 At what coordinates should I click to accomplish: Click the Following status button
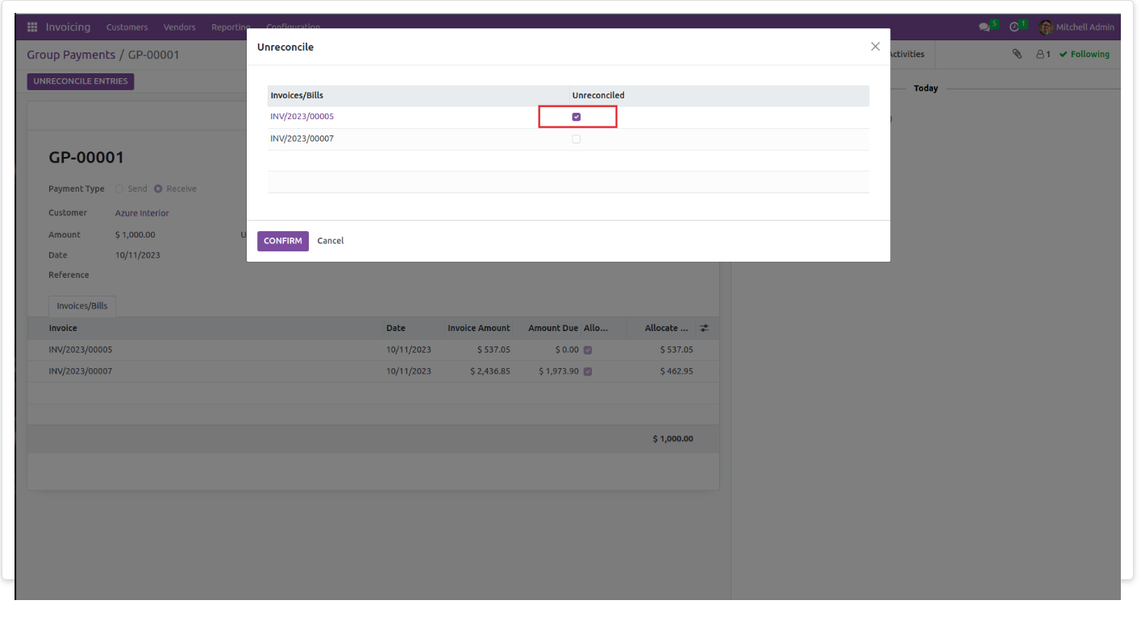point(1085,54)
